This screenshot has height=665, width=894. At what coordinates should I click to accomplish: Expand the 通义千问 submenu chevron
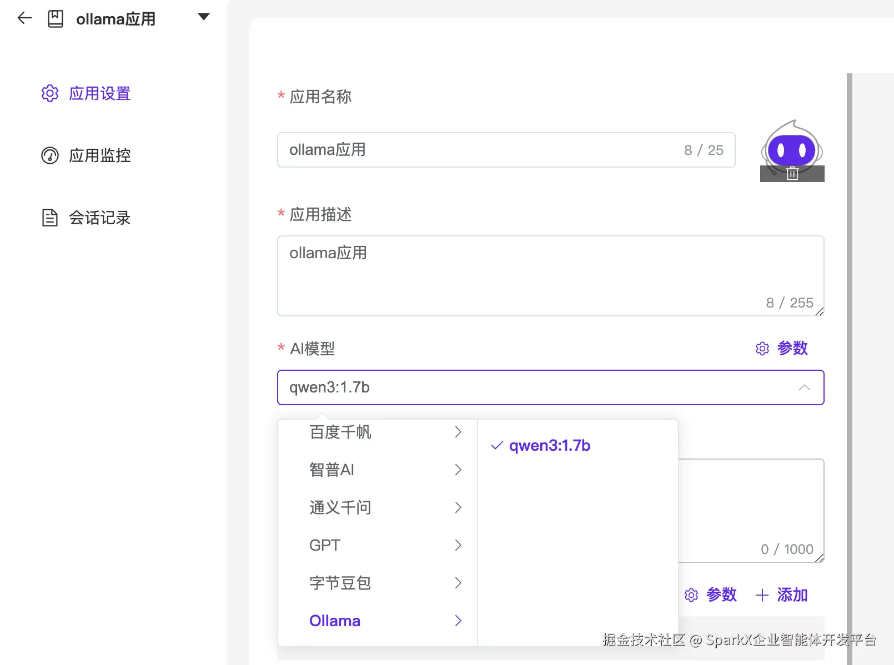click(x=458, y=507)
